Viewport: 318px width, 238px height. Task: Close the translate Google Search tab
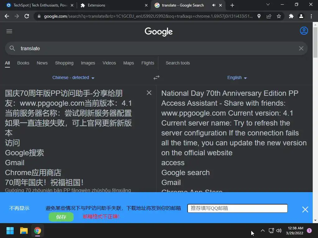tap(221, 6)
